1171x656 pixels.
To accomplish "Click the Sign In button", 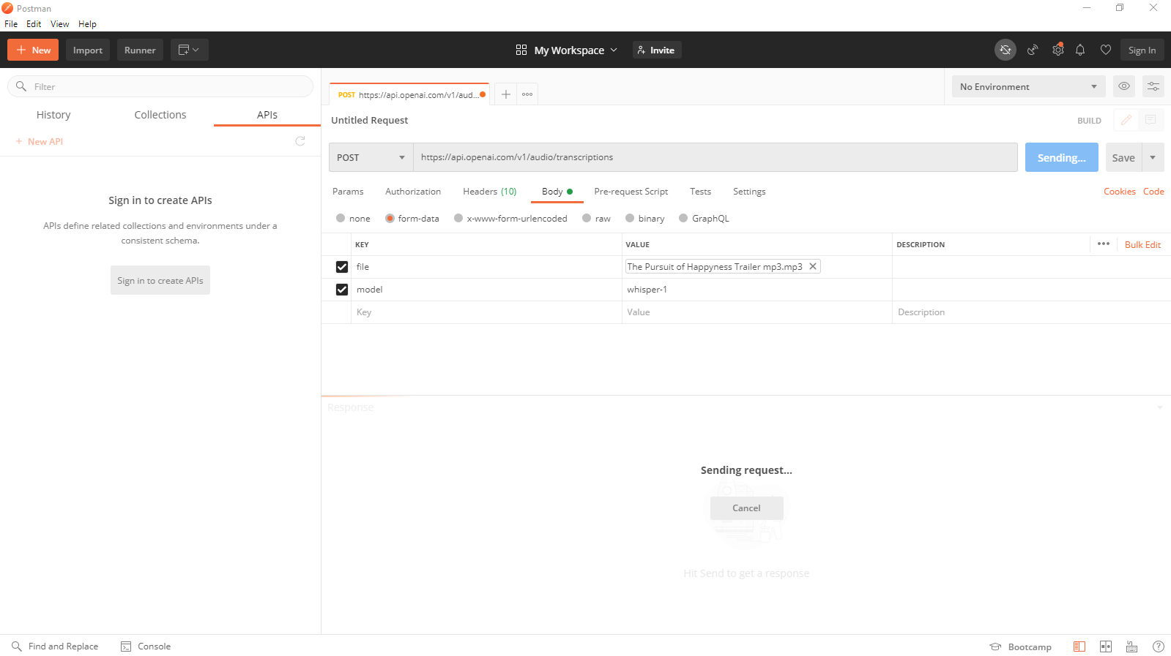I will click(x=1142, y=50).
